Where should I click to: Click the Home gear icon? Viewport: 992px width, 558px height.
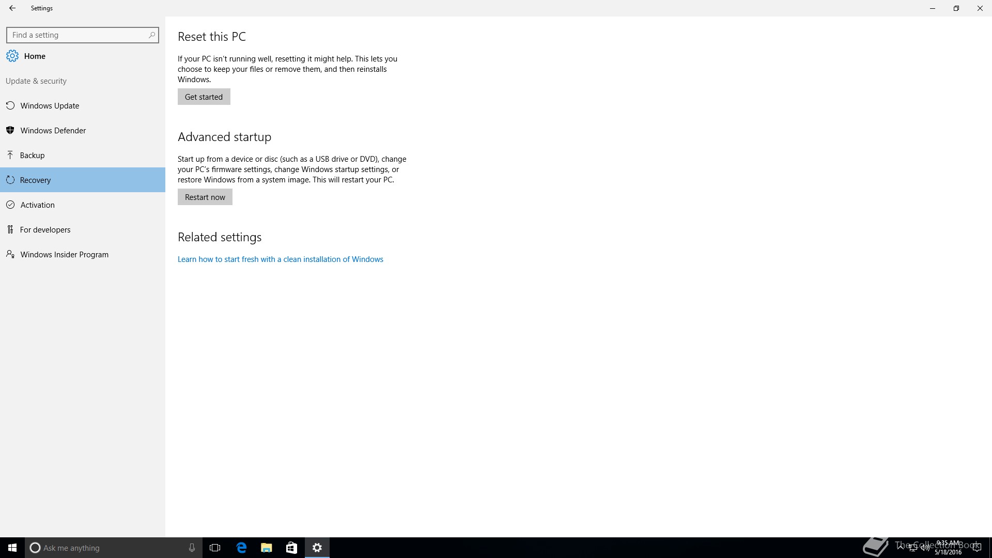12,56
